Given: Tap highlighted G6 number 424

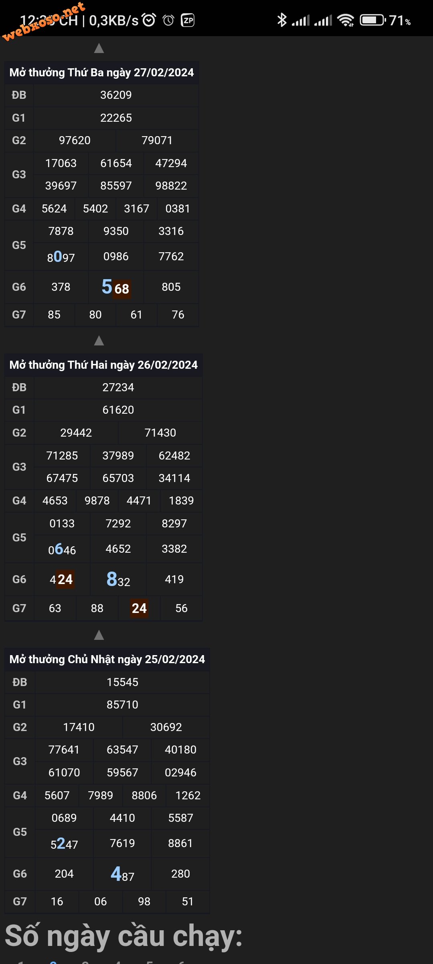Looking at the screenshot, I should point(61,580).
